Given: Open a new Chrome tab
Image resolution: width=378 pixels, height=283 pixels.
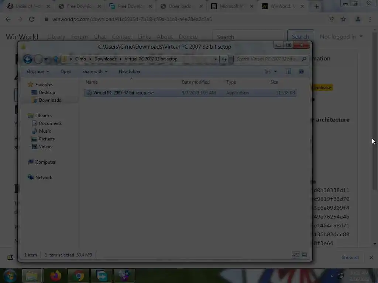Looking at the screenshot, I should [x=316, y=6].
